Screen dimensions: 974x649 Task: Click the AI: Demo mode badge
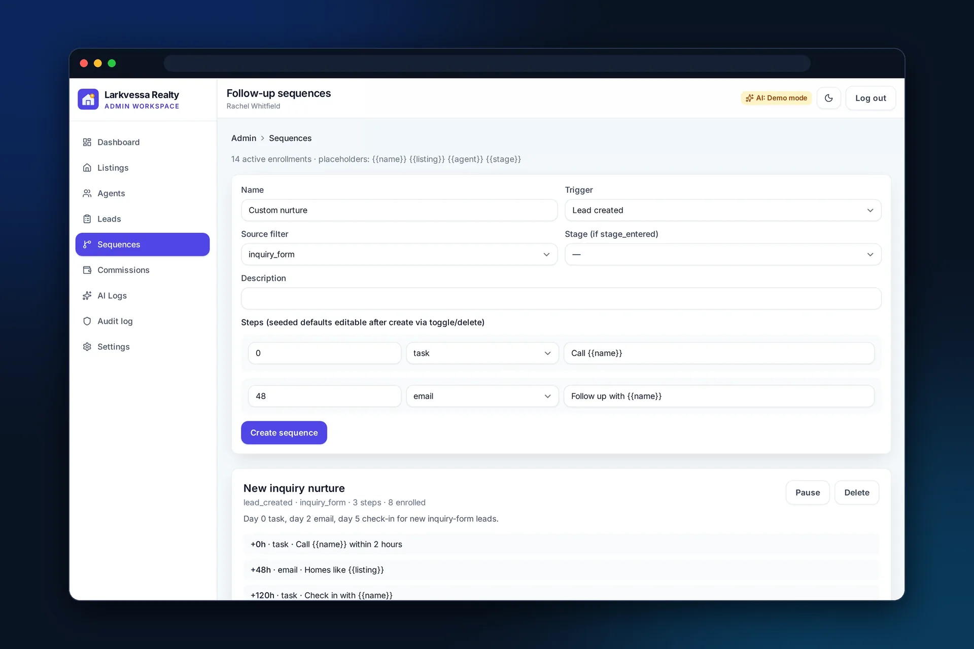coord(776,98)
